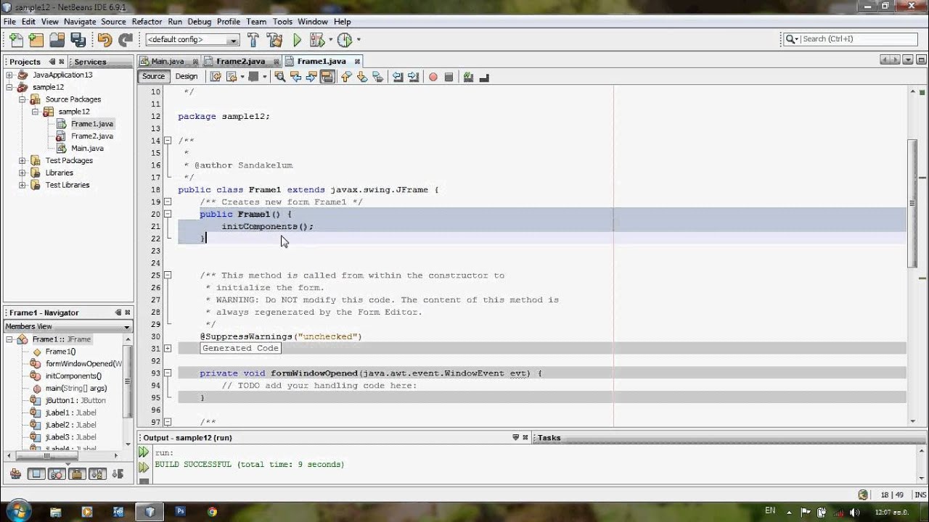Collapse the formWindowOpened method fold on line 93
This screenshot has width=929, height=522.
[x=168, y=373]
